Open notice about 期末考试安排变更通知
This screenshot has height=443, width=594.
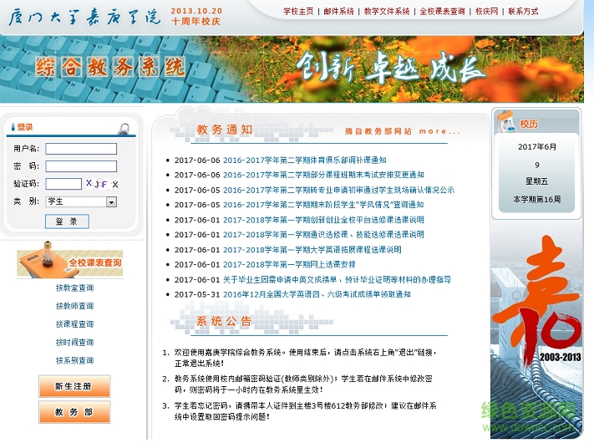pos(323,175)
